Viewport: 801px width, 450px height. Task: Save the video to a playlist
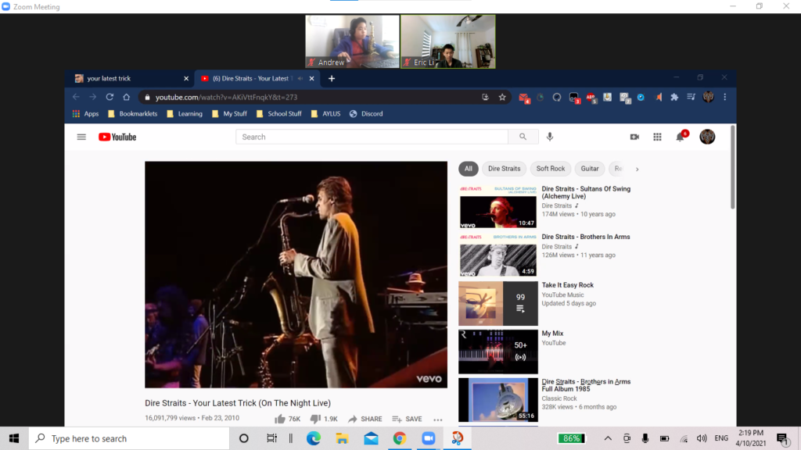[407, 419]
